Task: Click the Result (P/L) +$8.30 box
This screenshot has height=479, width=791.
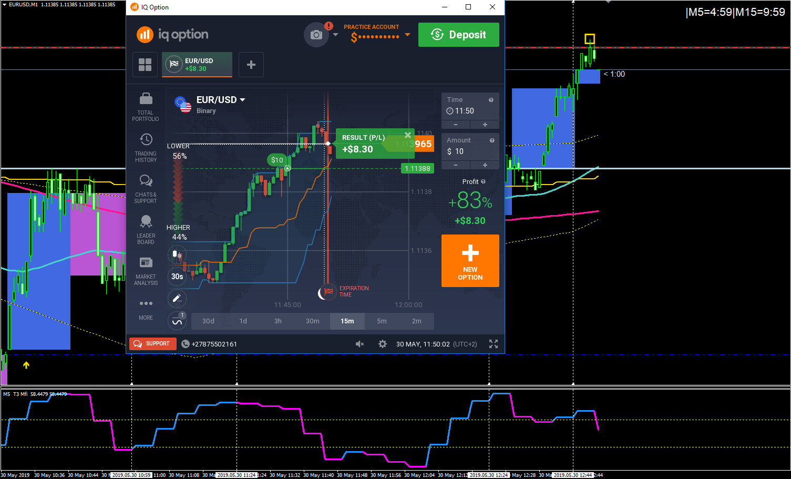Action: point(375,144)
